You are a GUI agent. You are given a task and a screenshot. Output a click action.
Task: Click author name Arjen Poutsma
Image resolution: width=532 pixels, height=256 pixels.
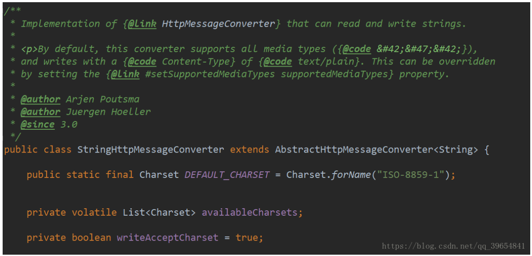click(103, 100)
